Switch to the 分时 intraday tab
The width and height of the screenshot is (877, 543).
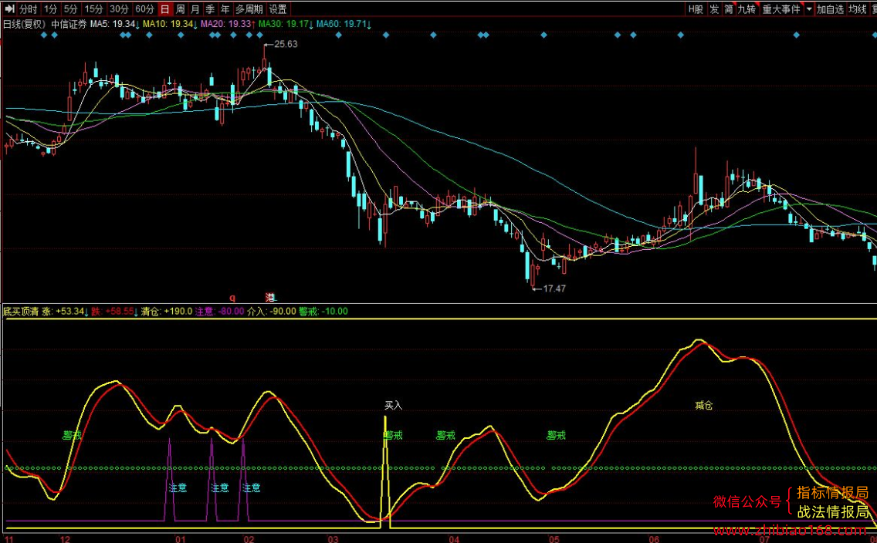point(28,9)
